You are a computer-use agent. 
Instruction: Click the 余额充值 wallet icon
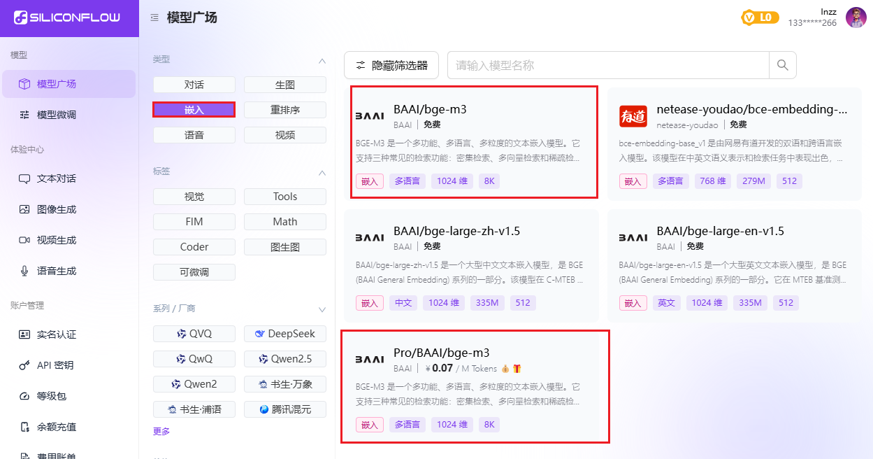(24, 427)
